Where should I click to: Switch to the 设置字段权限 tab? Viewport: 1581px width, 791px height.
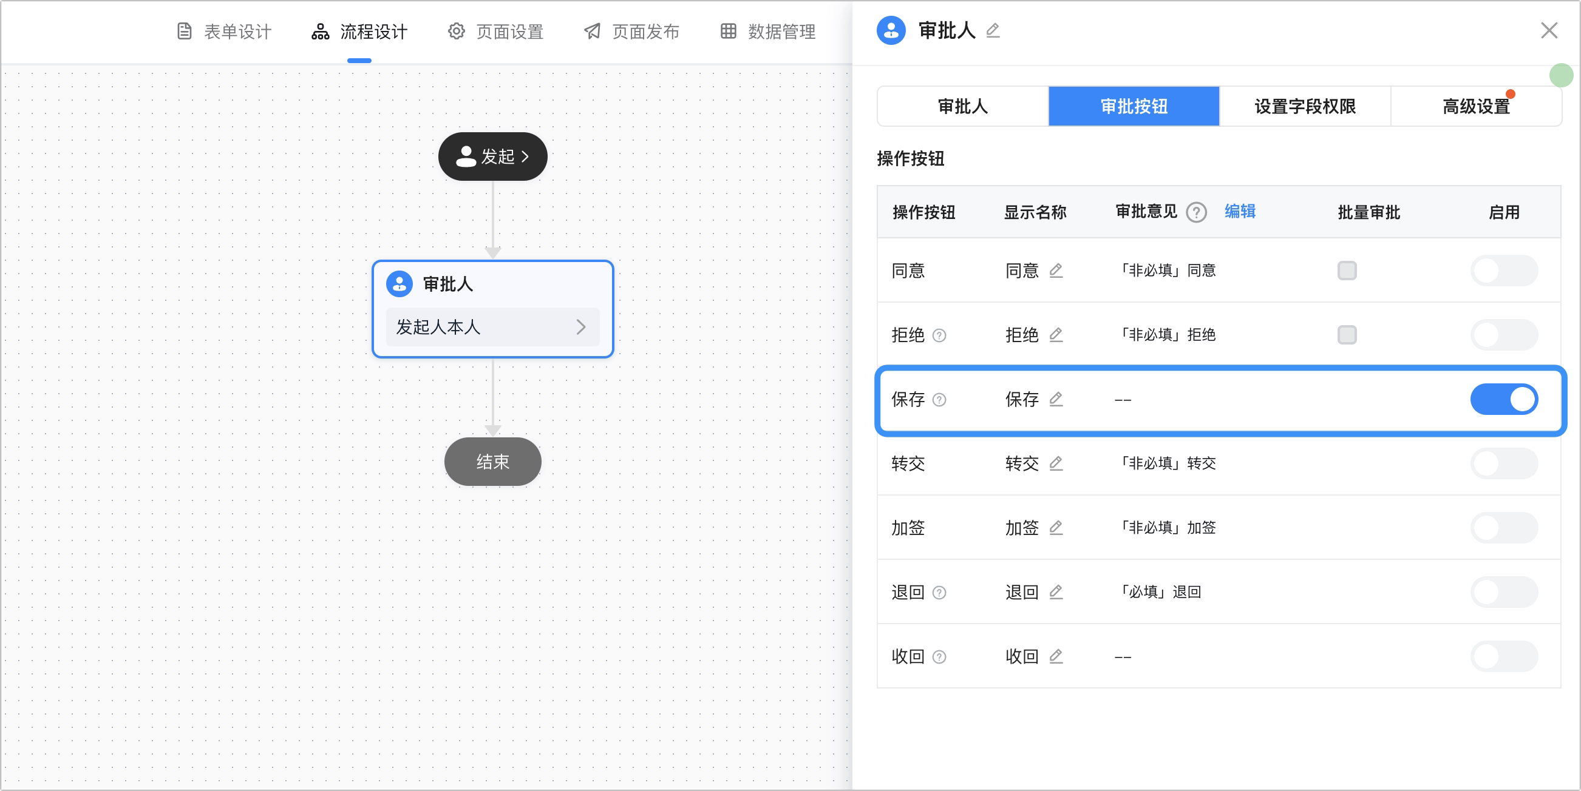(1304, 107)
